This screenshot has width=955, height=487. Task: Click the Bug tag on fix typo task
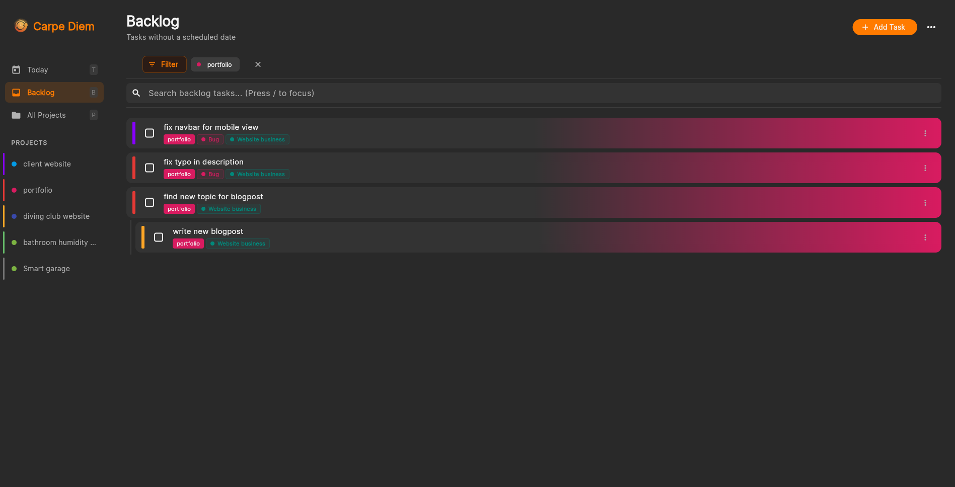[210, 175]
